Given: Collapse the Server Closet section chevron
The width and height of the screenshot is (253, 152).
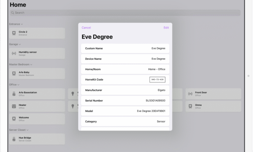Looking at the screenshot, I should click(x=28, y=130).
